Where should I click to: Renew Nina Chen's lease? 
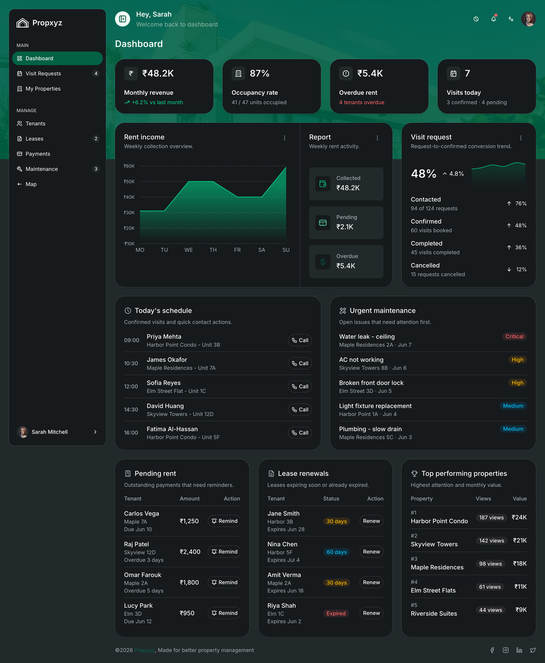tap(371, 552)
